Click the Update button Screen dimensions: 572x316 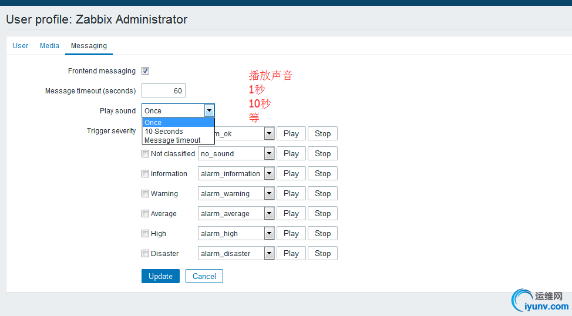pyautogui.click(x=160, y=276)
